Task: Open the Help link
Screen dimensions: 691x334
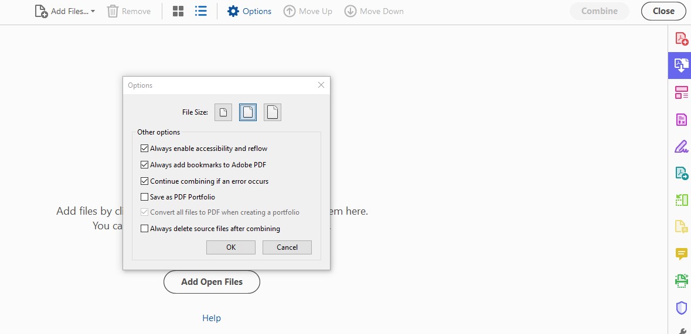Action: point(212,318)
